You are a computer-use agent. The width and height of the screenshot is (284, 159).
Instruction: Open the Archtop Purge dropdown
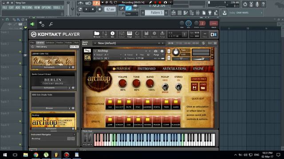pos(158,55)
